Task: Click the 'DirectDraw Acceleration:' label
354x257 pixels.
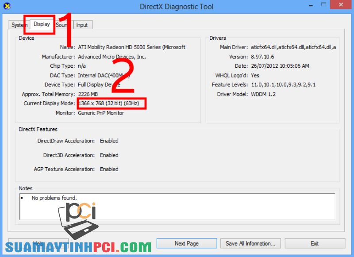Action: (66, 141)
